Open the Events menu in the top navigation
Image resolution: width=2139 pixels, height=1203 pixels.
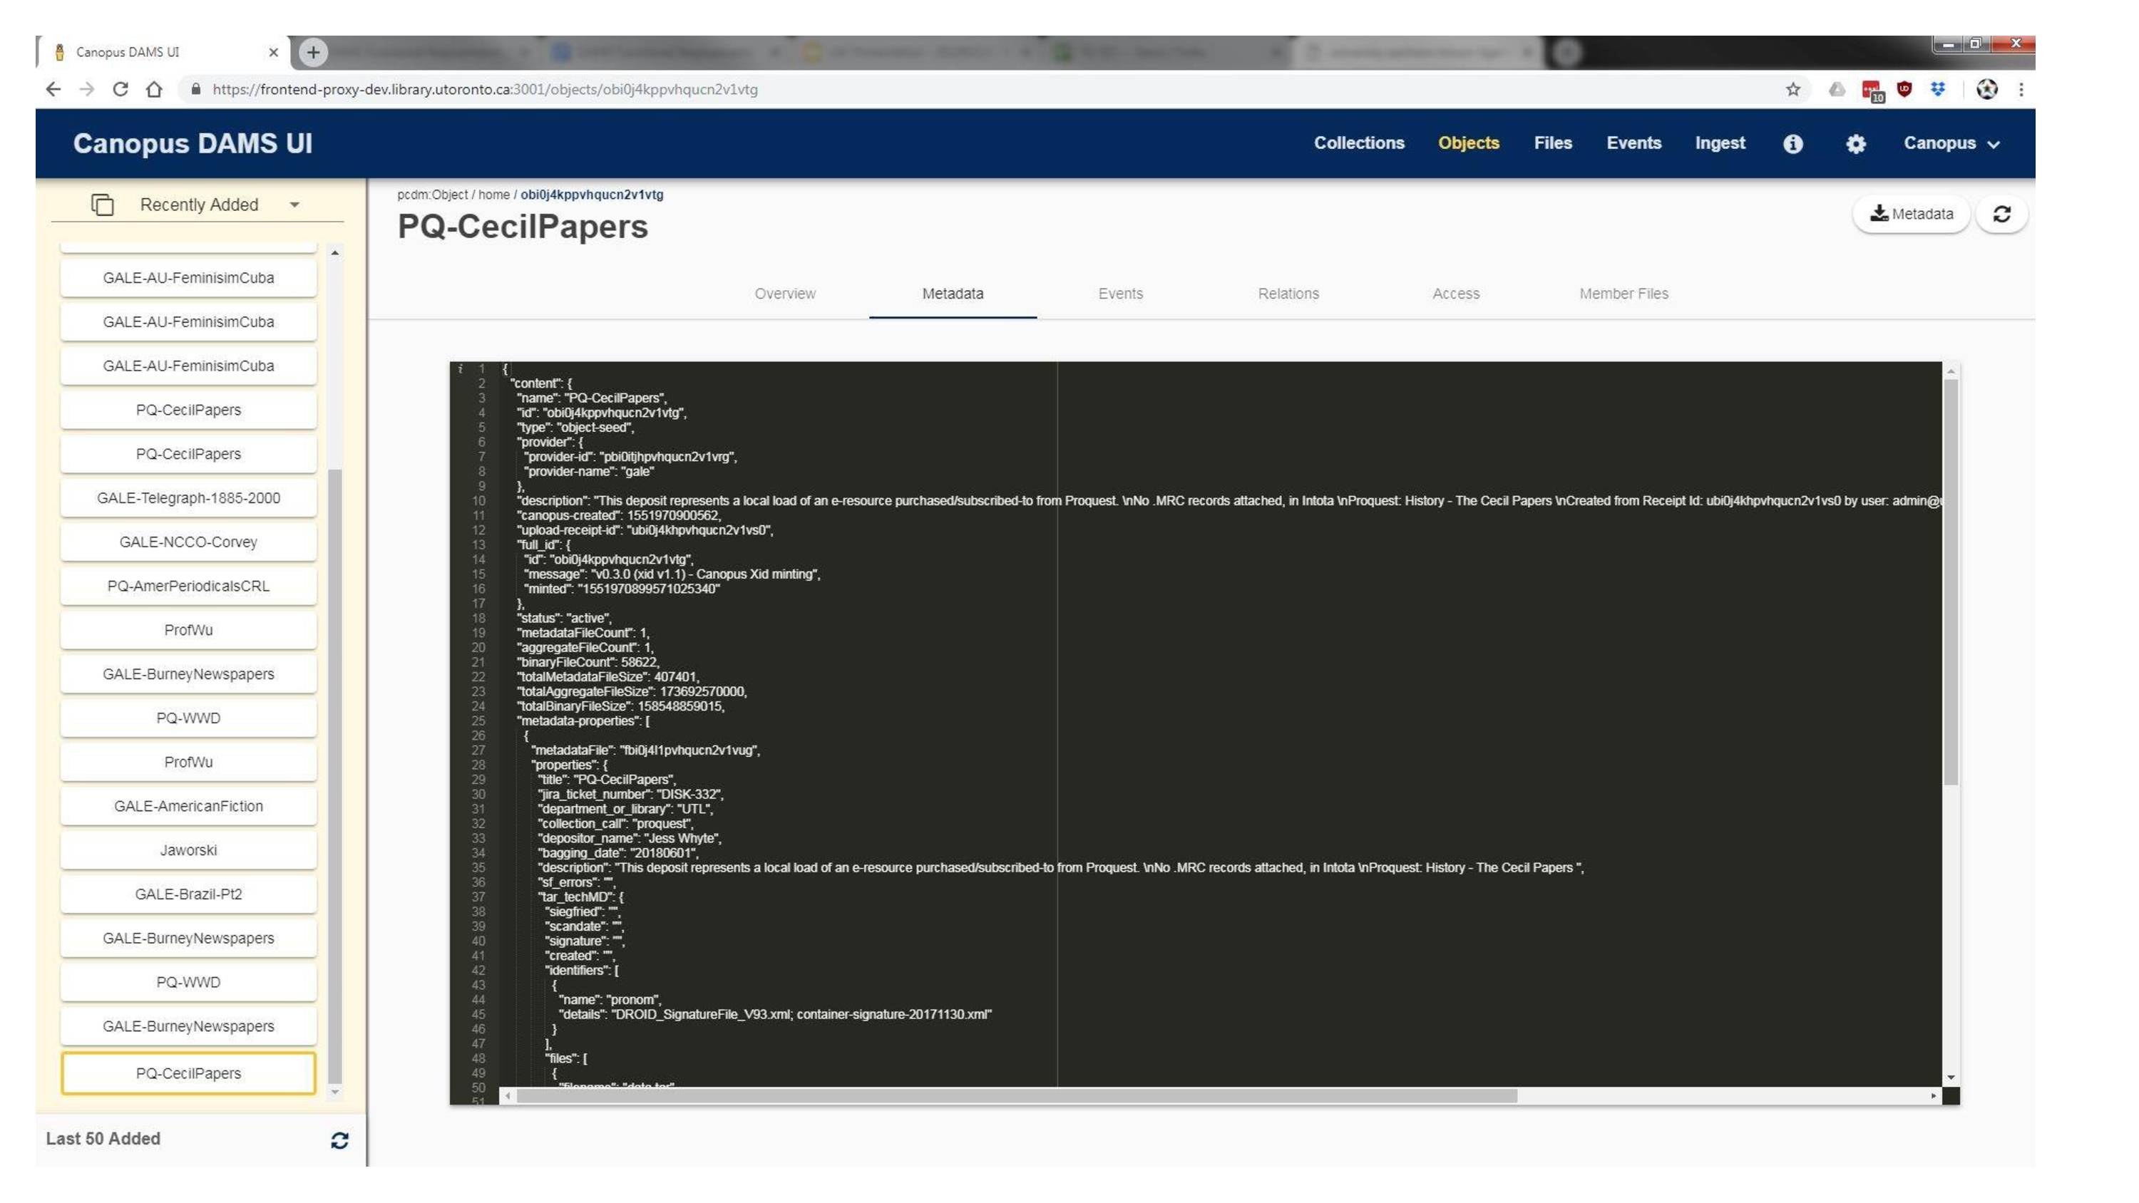pos(1633,143)
